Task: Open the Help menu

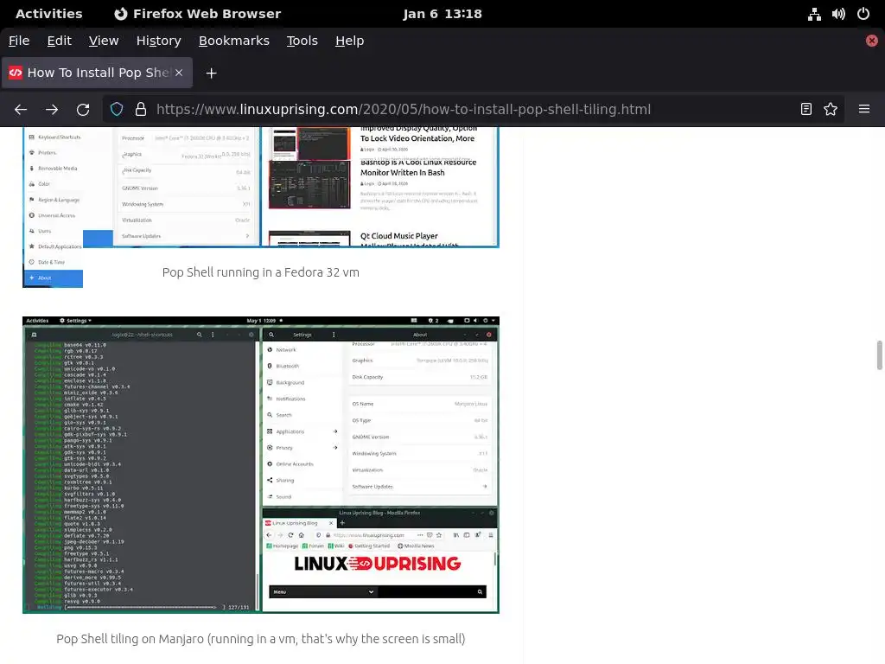Action: point(349,41)
